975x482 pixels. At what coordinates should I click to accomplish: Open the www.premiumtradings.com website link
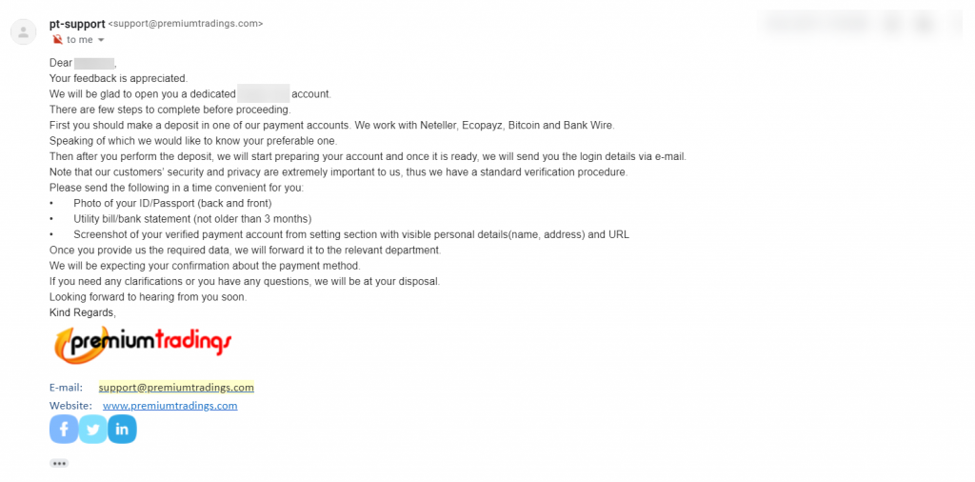click(x=169, y=406)
